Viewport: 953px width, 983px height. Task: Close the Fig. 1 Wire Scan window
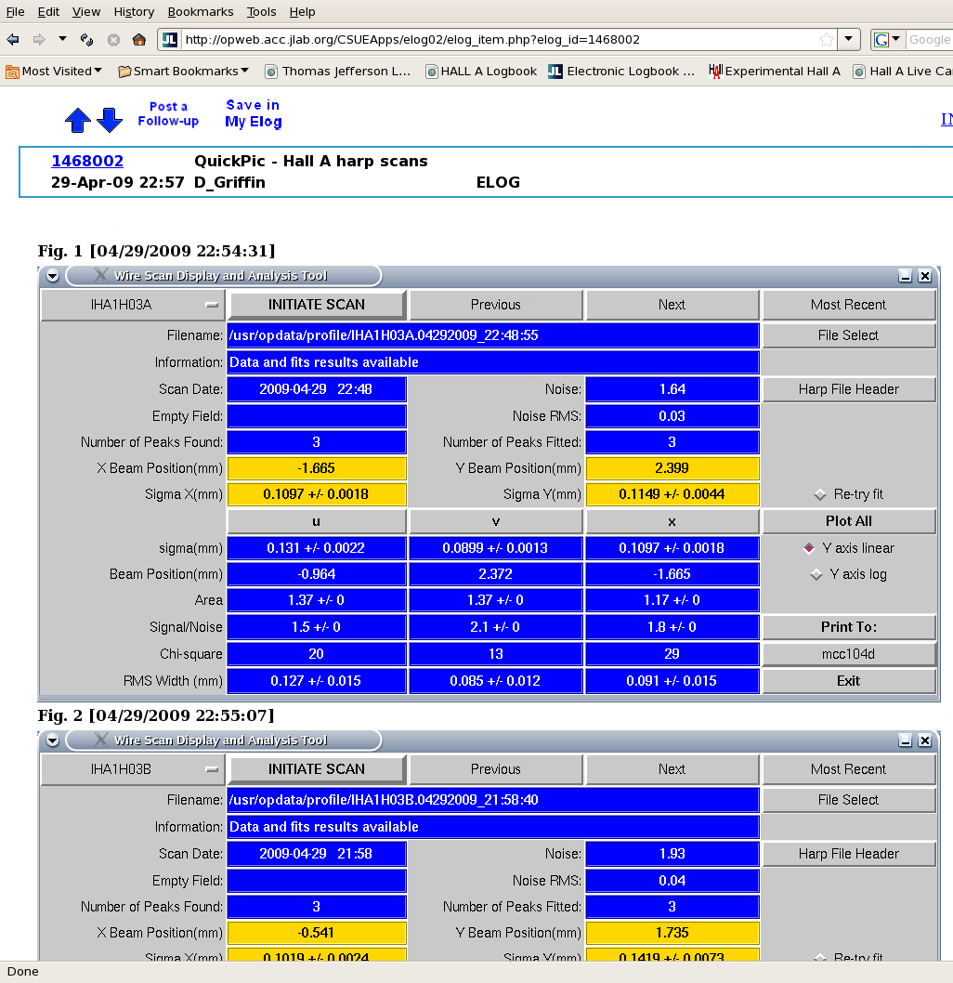[x=925, y=276]
